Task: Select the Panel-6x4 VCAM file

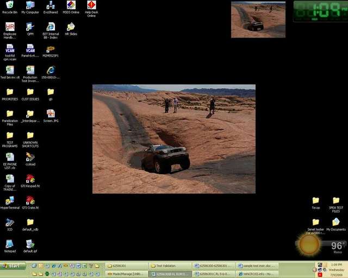Action: pyautogui.click(x=30, y=50)
